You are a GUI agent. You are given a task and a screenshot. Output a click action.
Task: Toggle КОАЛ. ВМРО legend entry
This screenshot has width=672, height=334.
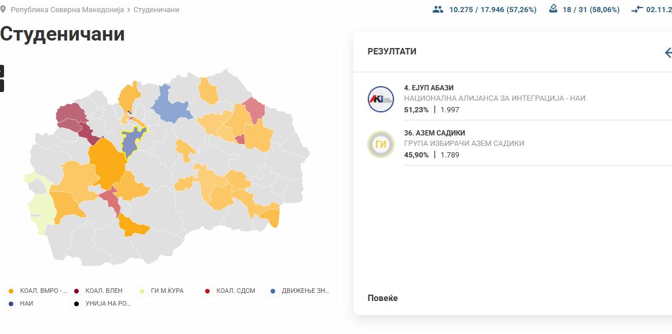coord(39,291)
